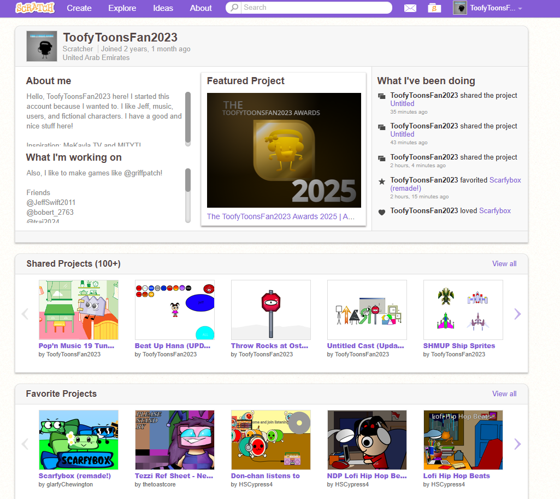560x499 pixels.
Task: Click shared-project icon beside 43 minutes ago
Action: [382, 127]
